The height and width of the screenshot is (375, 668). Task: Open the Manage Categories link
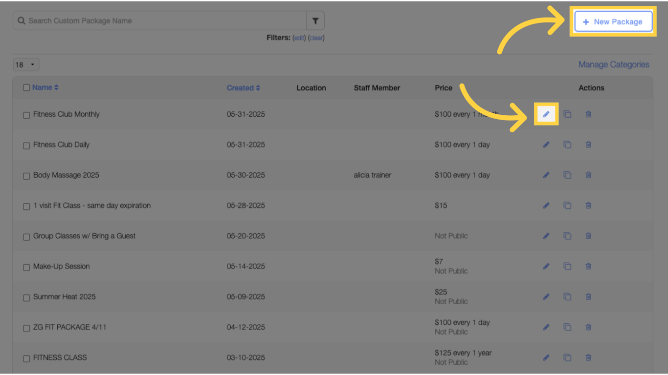click(x=614, y=64)
